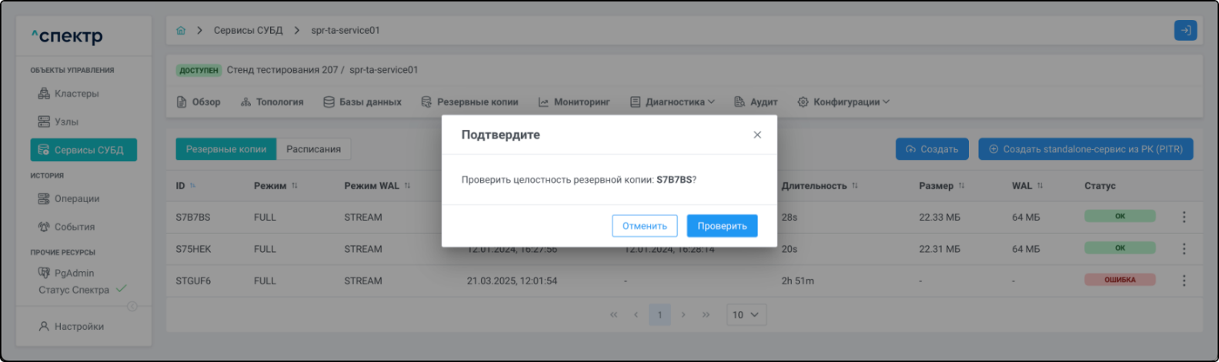Open actions menu for S75HEK row
This screenshot has width=1219, height=362.
pyautogui.click(x=1184, y=249)
